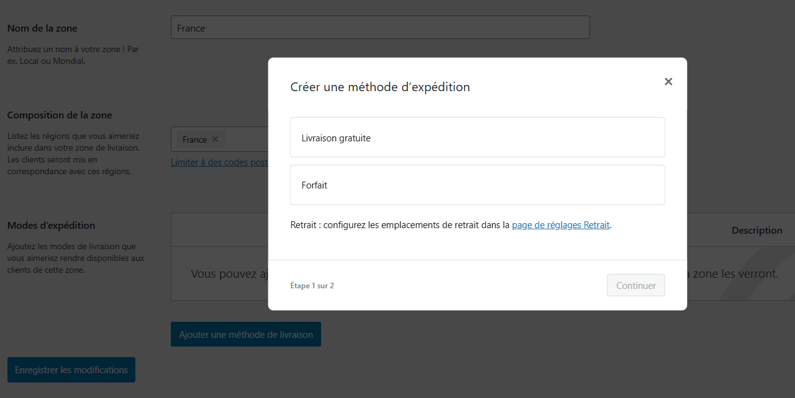Open the "page de réglages Retrait" link
This screenshot has height=398, width=795.
pos(560,224)
